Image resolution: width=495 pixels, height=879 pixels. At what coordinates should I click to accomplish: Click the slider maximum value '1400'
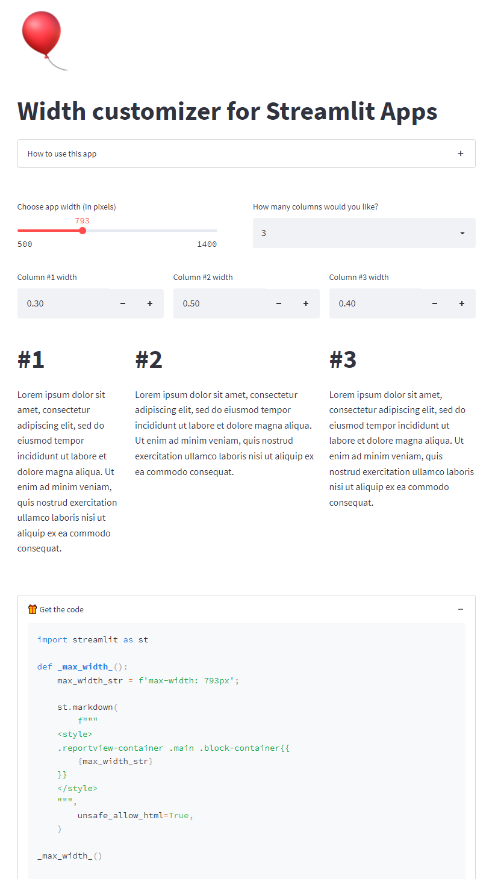(x=207, y=244)
